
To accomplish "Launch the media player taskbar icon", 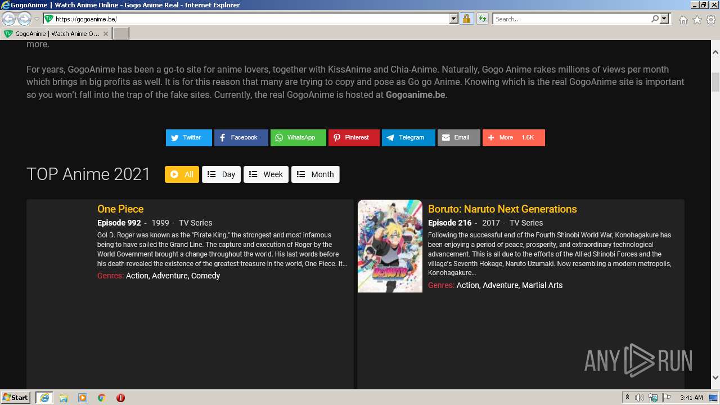I will click(83, 398).
